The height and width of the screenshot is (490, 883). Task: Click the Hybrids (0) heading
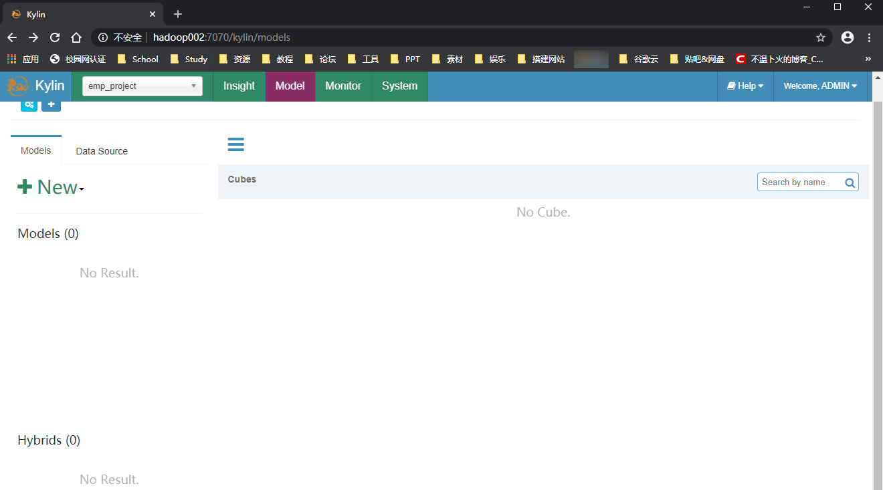click(49, 440)
